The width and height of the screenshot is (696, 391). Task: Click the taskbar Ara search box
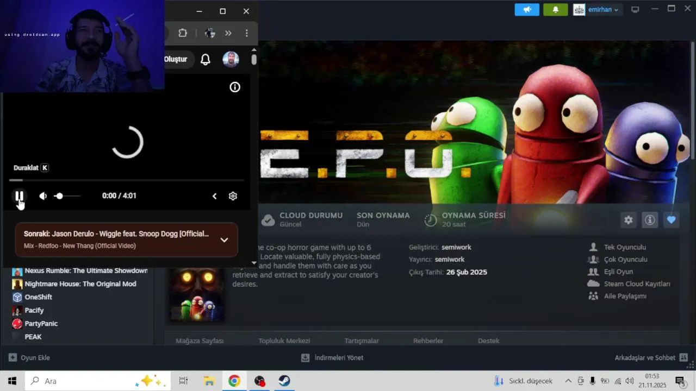tap(98, 381)
